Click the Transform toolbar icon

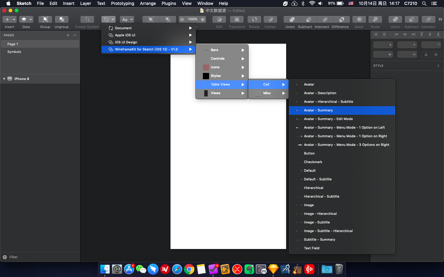coord(237,19)
